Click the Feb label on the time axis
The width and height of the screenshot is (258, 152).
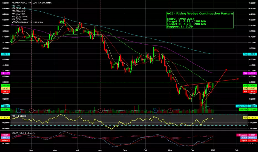tap(237, 150)
